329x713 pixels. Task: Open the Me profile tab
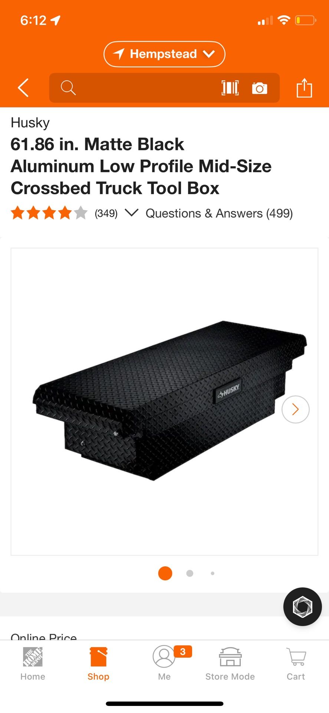point(164,664)
